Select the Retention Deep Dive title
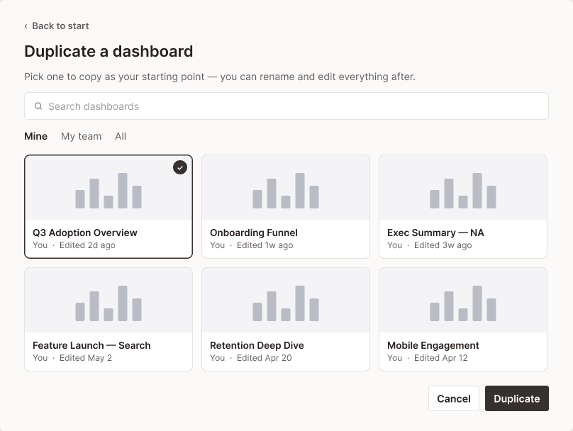The image size is (573, 431). pos(257,345)
